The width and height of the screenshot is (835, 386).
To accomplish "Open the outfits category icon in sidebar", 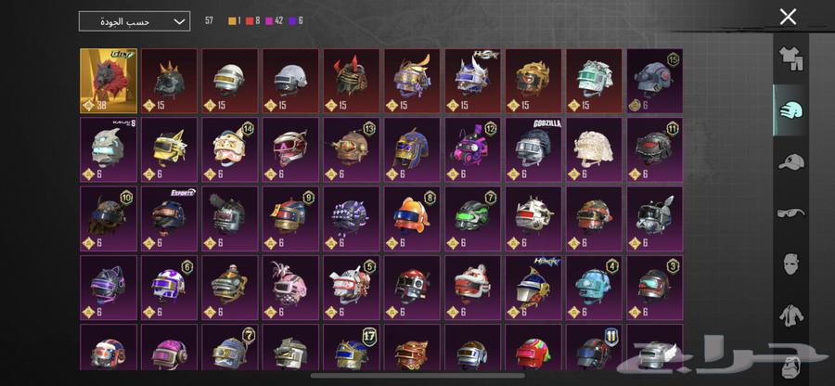I will click(790, 58).
